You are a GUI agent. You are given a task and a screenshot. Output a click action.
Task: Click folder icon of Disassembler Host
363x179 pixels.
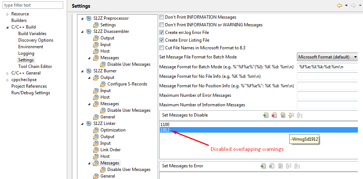click(x=96, y=51)
